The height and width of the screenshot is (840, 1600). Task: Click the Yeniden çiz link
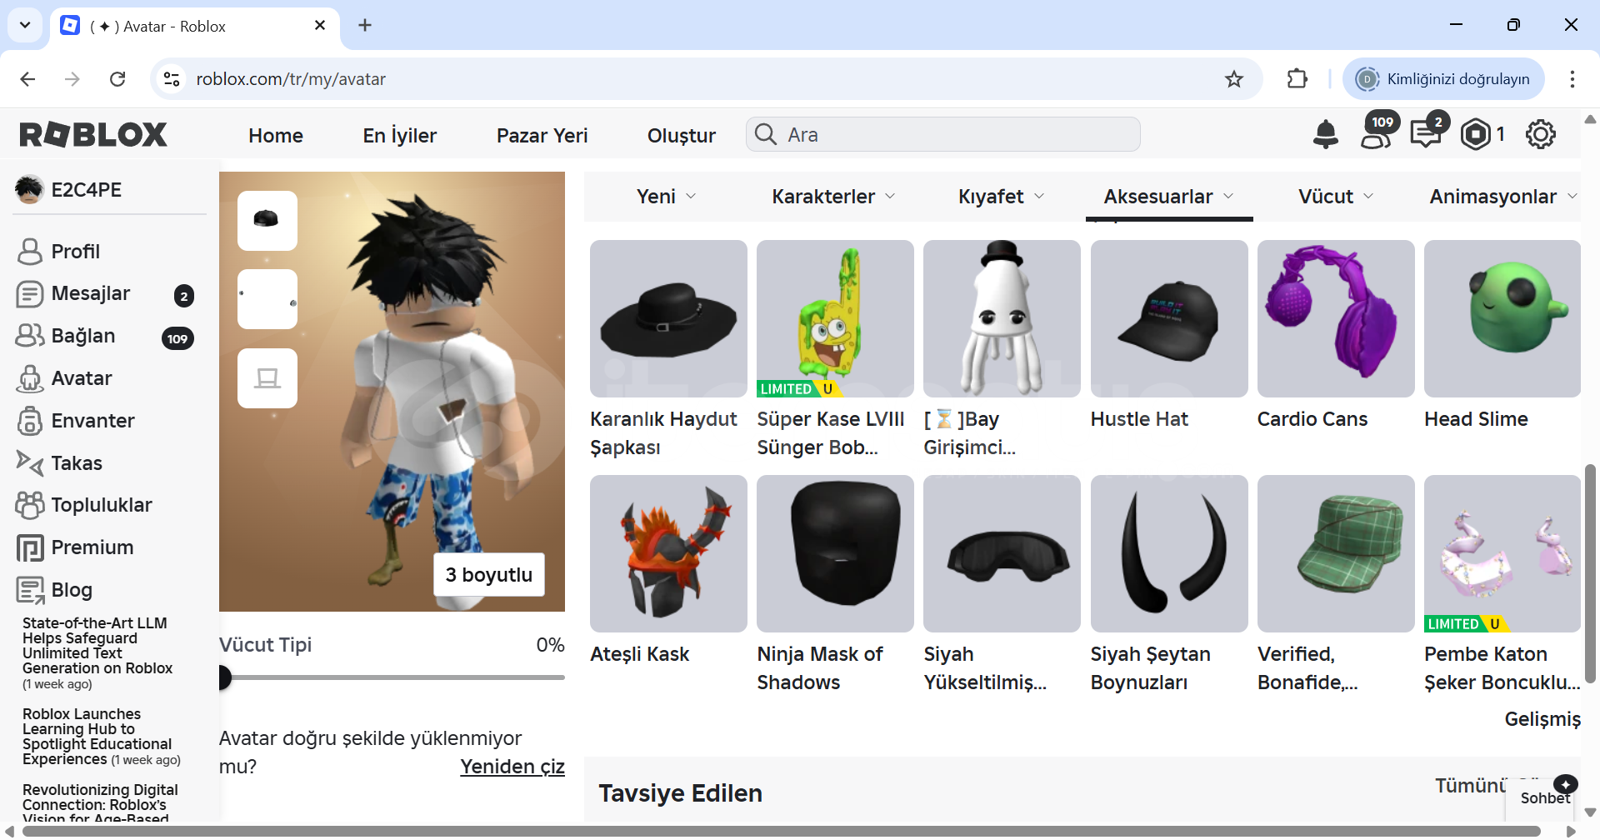tap(512, 766)
